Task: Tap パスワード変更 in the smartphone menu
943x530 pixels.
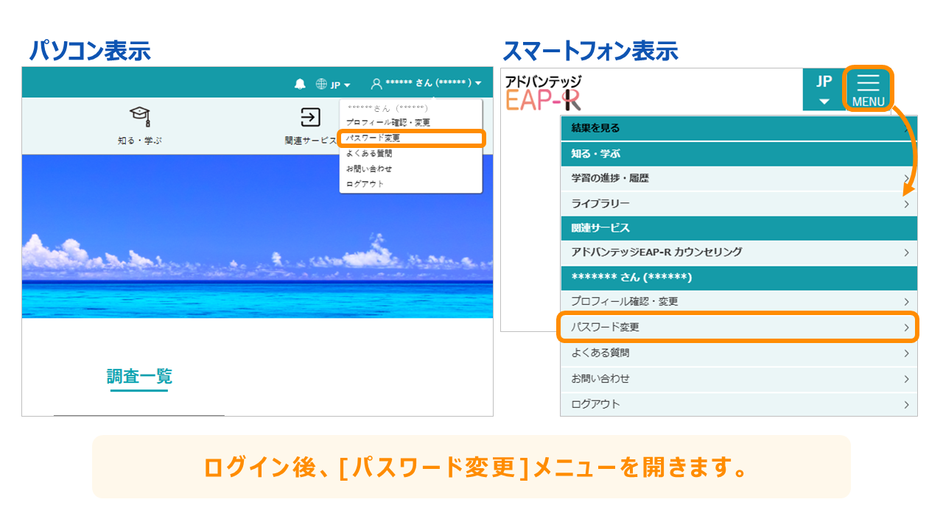Action: pyautogui.click(x=739, y=327)
